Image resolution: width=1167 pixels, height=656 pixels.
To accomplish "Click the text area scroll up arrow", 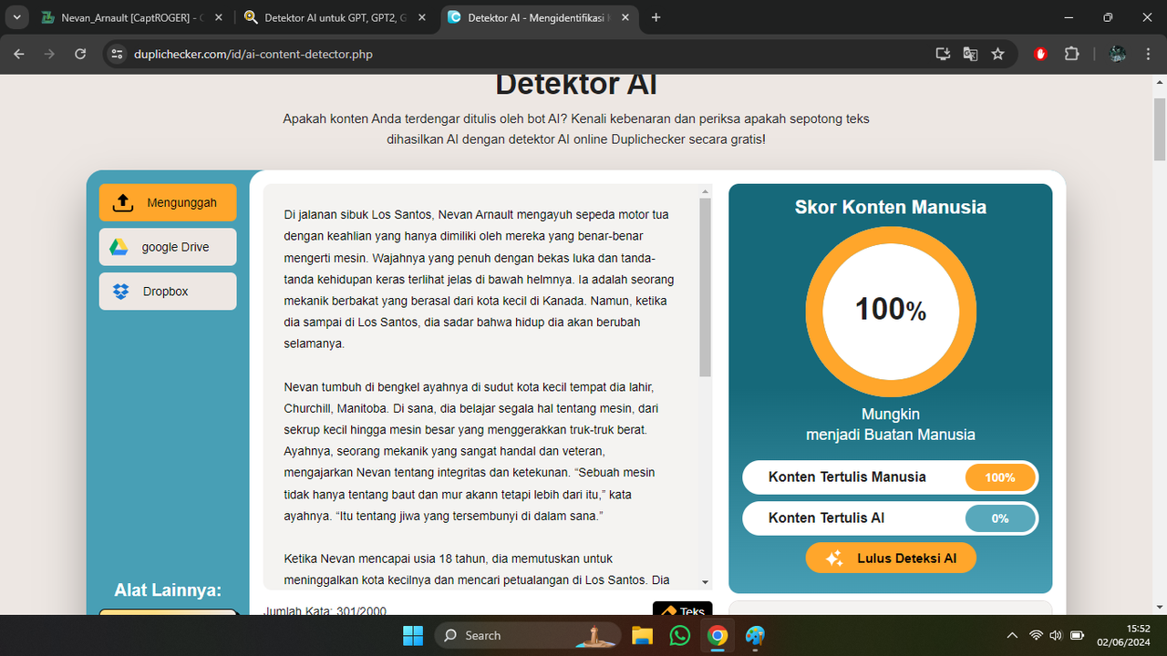I will 705,191.
